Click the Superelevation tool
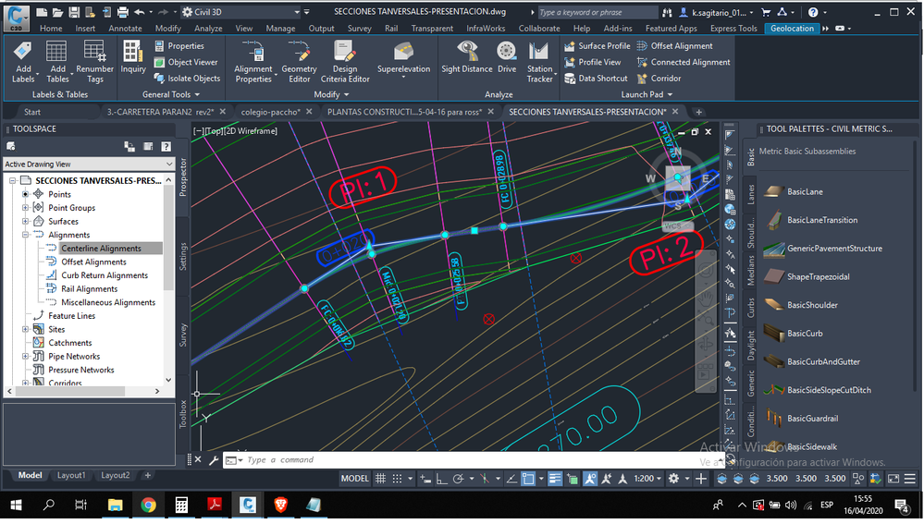The height and width of the screenshot is (524, 924). 403,59
